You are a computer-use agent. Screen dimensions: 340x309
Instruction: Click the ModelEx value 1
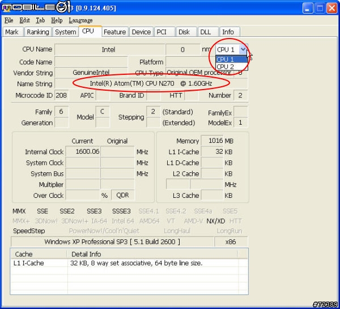(240, 122)
